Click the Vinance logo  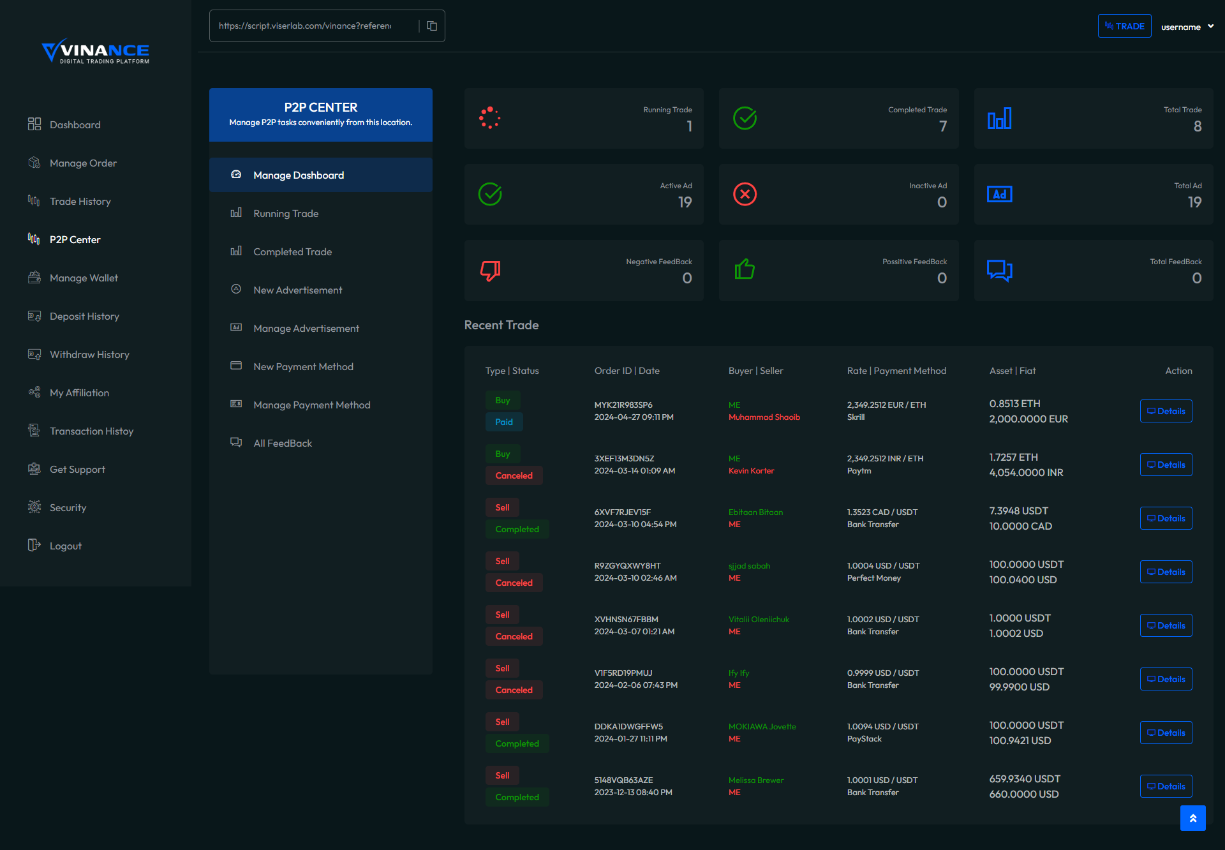coord(96,51)
